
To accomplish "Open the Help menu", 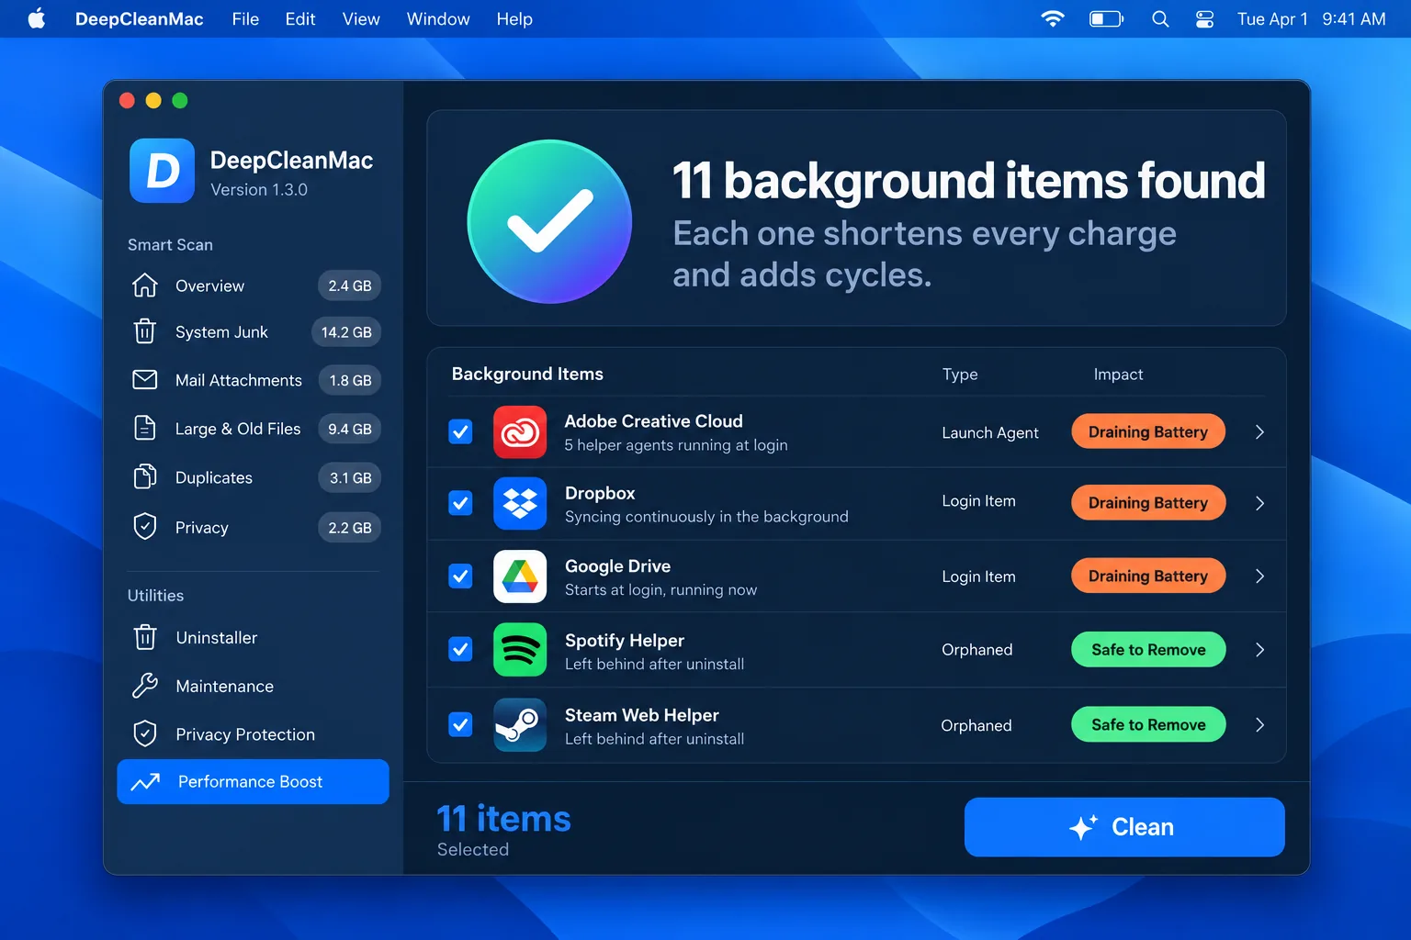I will point(514,19).
